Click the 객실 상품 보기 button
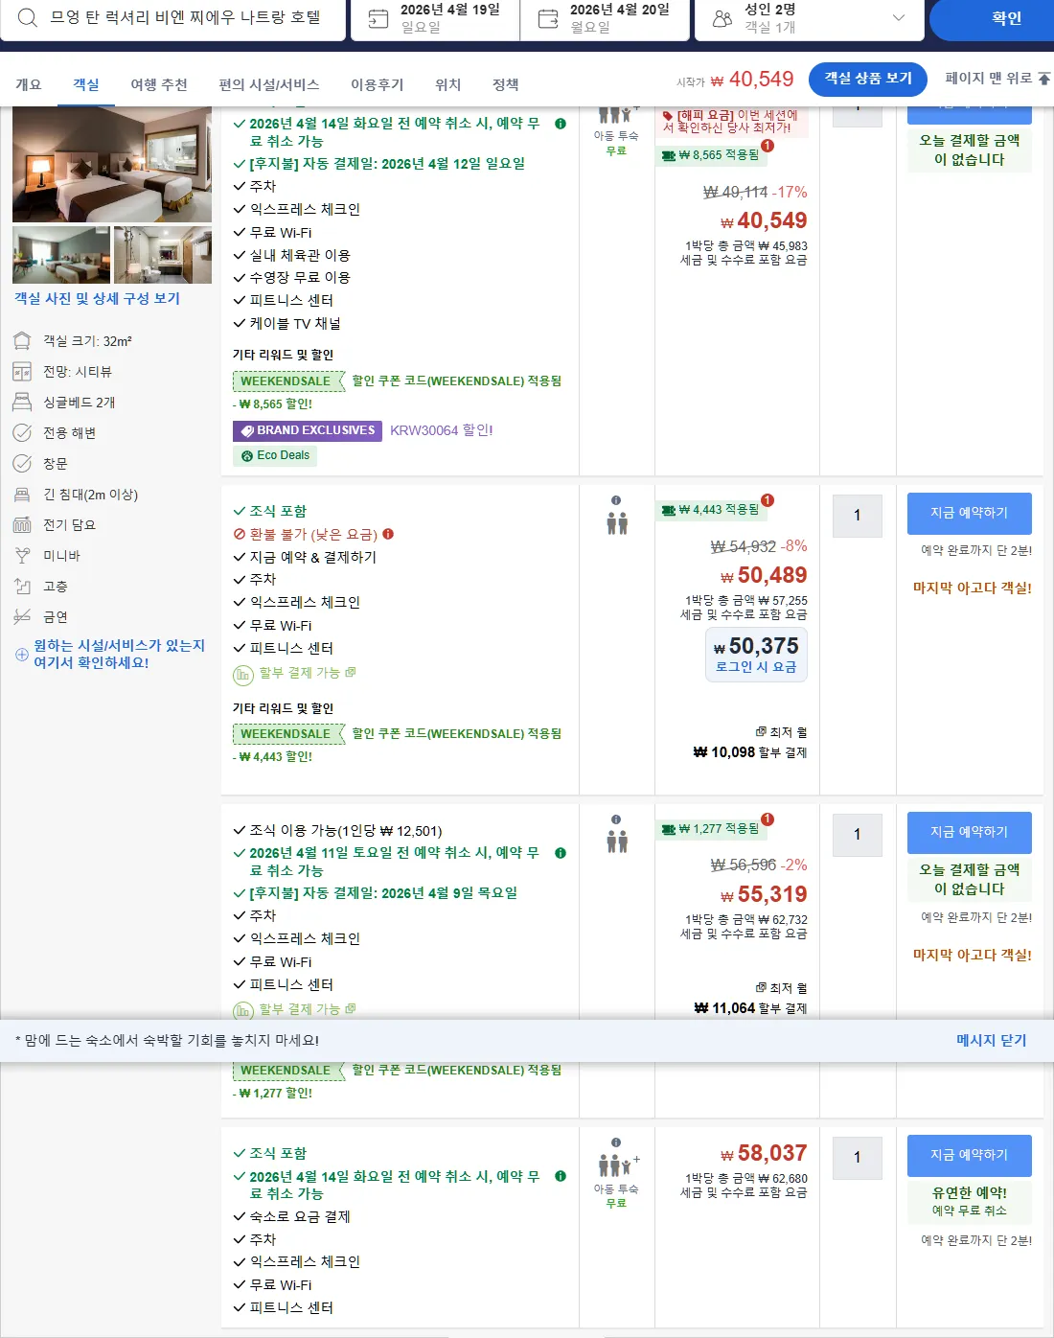The width and height of the screenshot is (1054, 1338). point(868,79)
